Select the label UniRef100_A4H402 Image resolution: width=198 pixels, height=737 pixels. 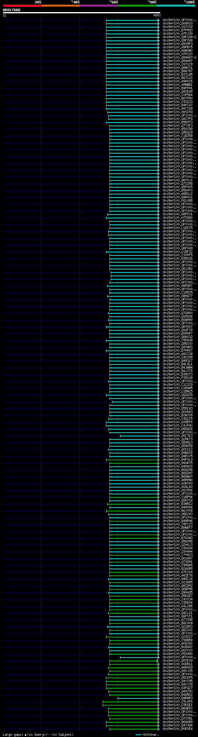(x=178, y=467)
